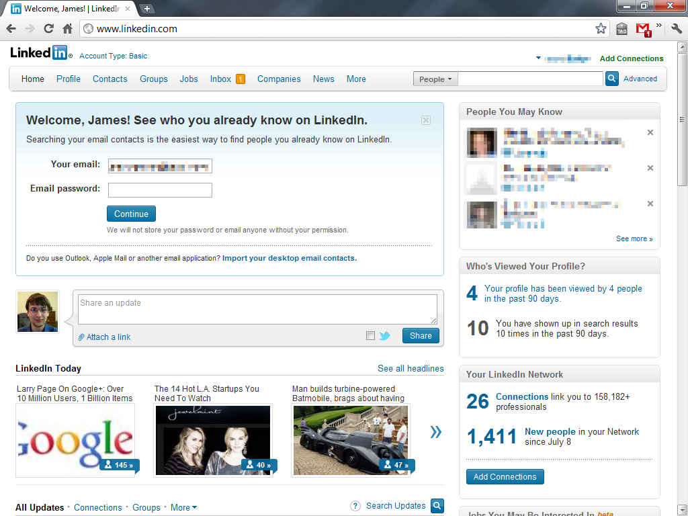688x516 pixels.
Task: Open the TAG extension icon in toolbar
Action: tap(621, 29)
